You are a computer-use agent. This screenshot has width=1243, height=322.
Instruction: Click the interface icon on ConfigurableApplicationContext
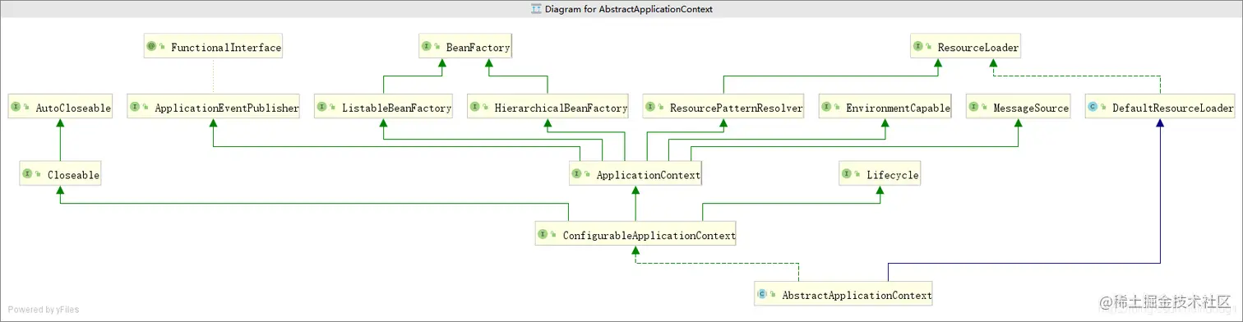[543, 235]
